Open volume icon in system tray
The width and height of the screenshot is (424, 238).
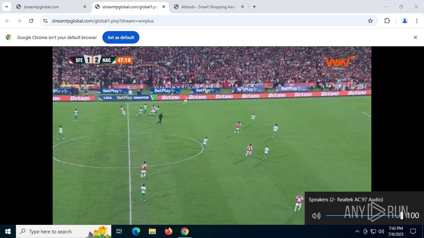click(x=381, y=231)
